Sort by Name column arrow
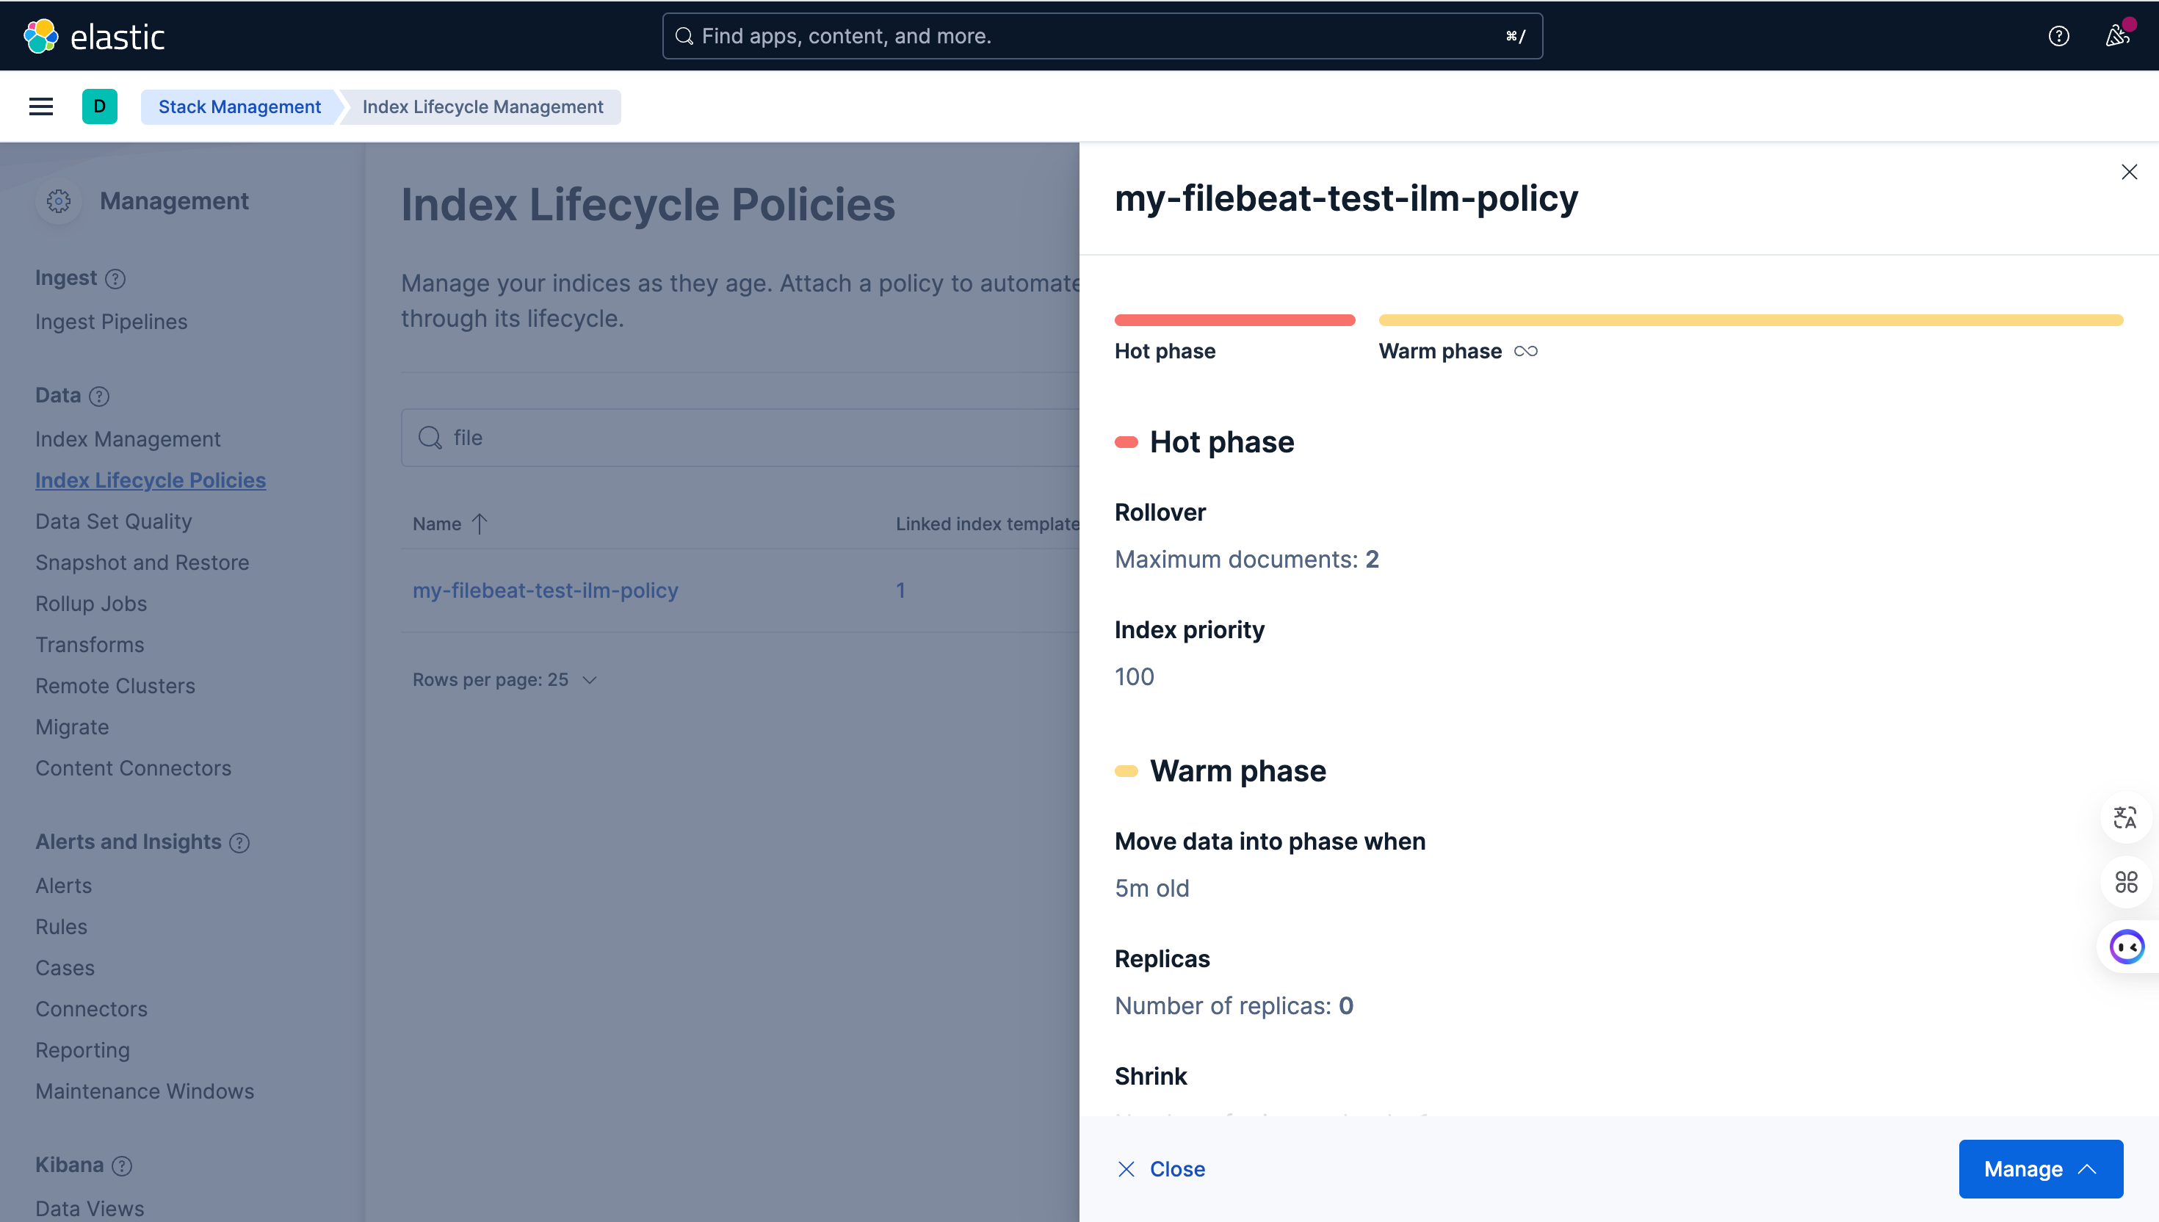 tap(479, 524)
